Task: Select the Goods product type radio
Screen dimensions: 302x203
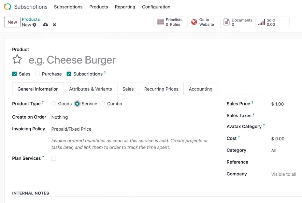Action: coord(54,104)
